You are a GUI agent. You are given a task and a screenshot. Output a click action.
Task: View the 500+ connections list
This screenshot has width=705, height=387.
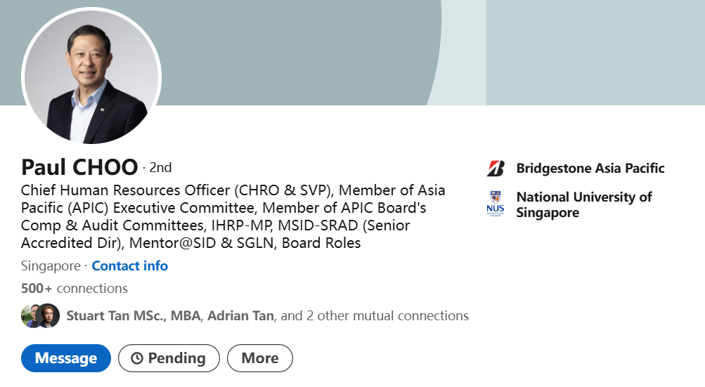75,289
